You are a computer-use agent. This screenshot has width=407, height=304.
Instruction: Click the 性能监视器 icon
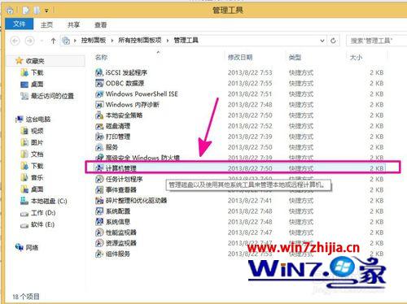coord(99,232)
